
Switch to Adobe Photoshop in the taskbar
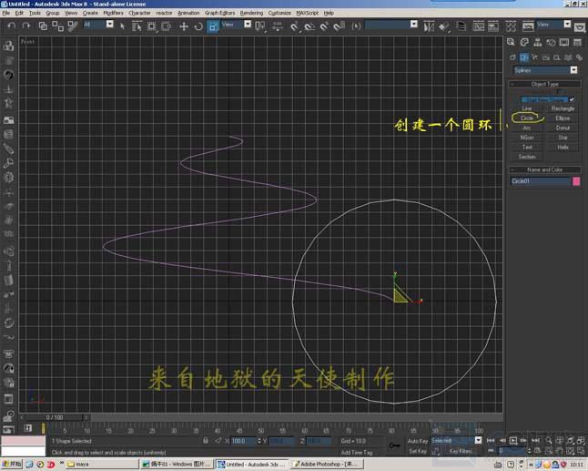pos(327,465)
